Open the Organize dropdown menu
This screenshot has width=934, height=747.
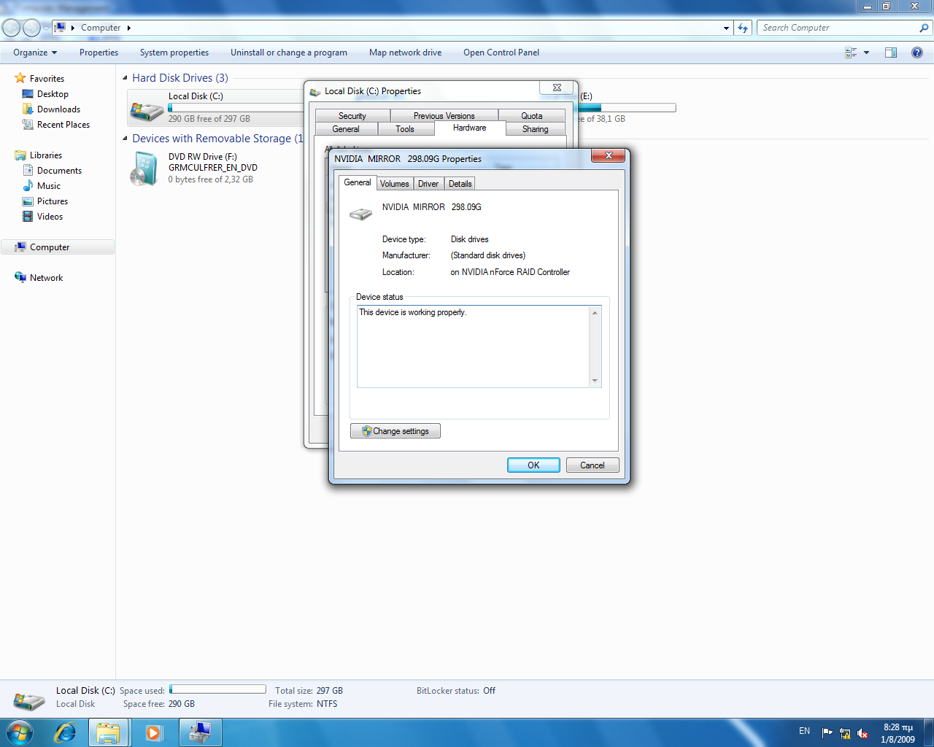[35, 53]
